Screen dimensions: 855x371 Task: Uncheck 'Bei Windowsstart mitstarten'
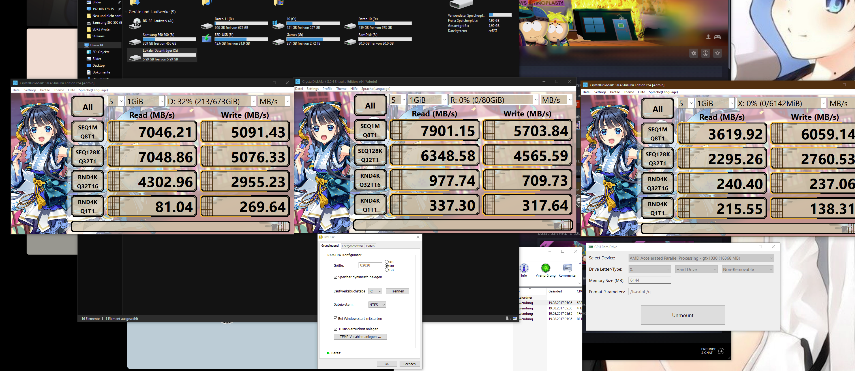pyautogui.click(x=336, y=318)
